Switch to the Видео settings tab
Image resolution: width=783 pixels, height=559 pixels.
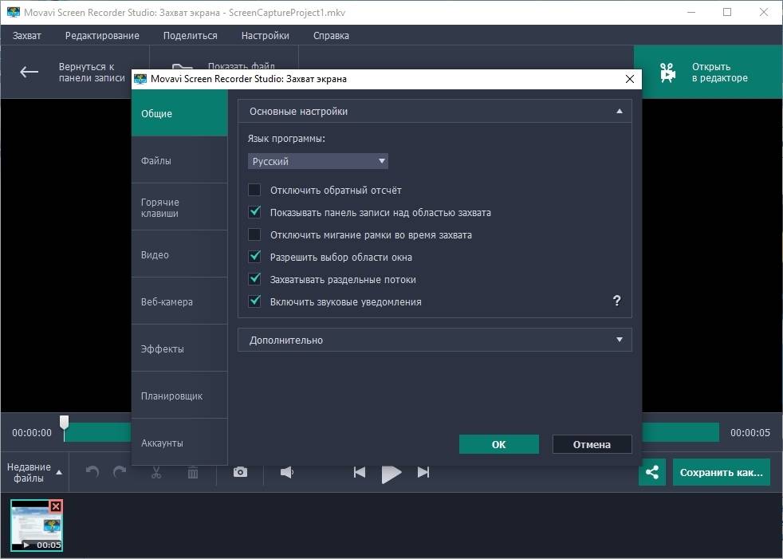(179, 254)
